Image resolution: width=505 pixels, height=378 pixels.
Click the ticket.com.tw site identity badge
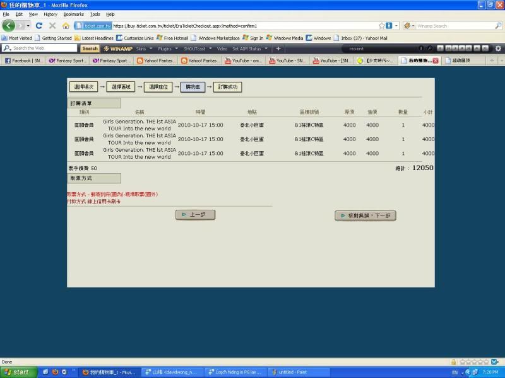coord(93,26)
